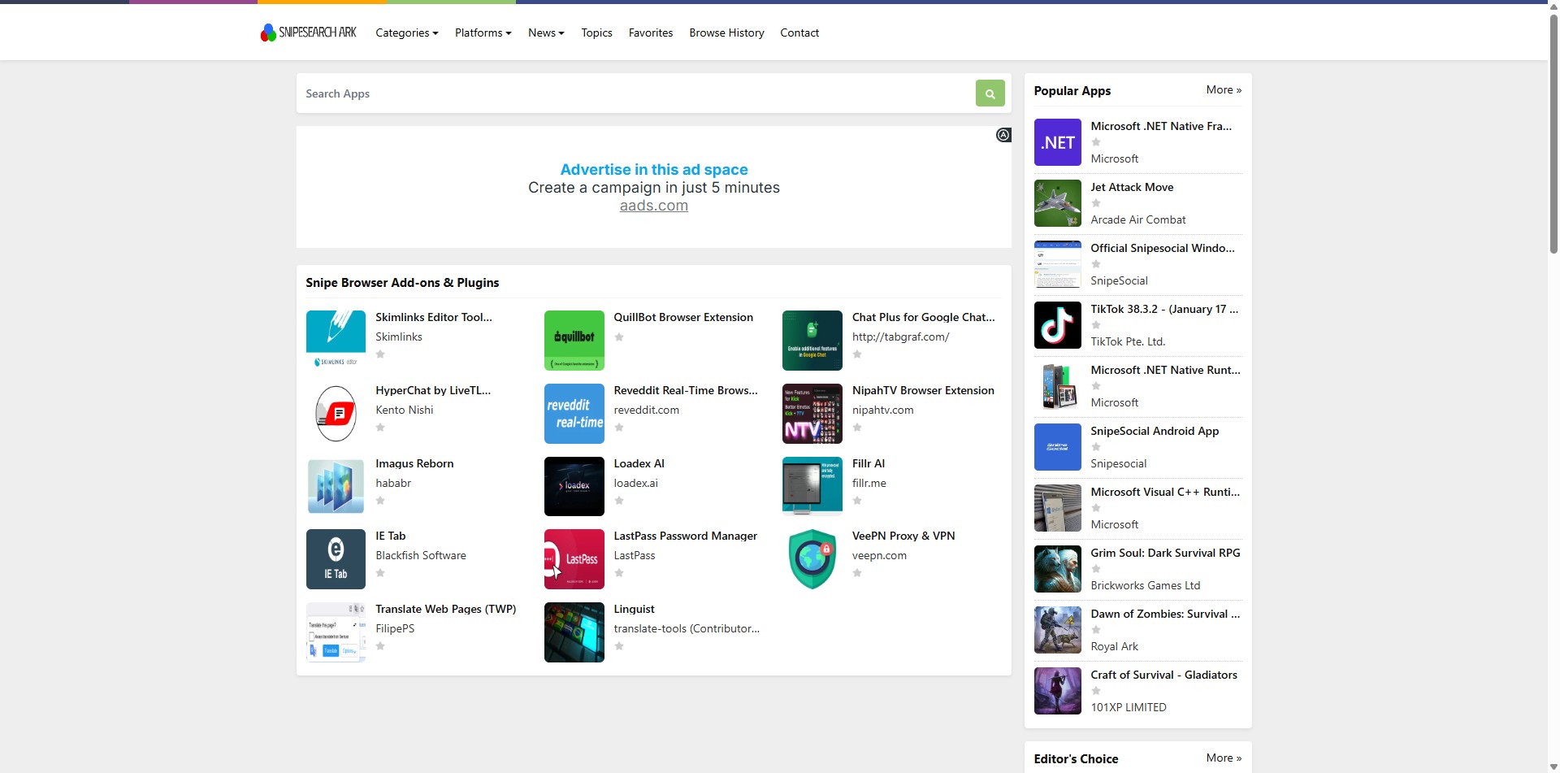Toggle favorite star for Imagus Reborn

[380, 500]
